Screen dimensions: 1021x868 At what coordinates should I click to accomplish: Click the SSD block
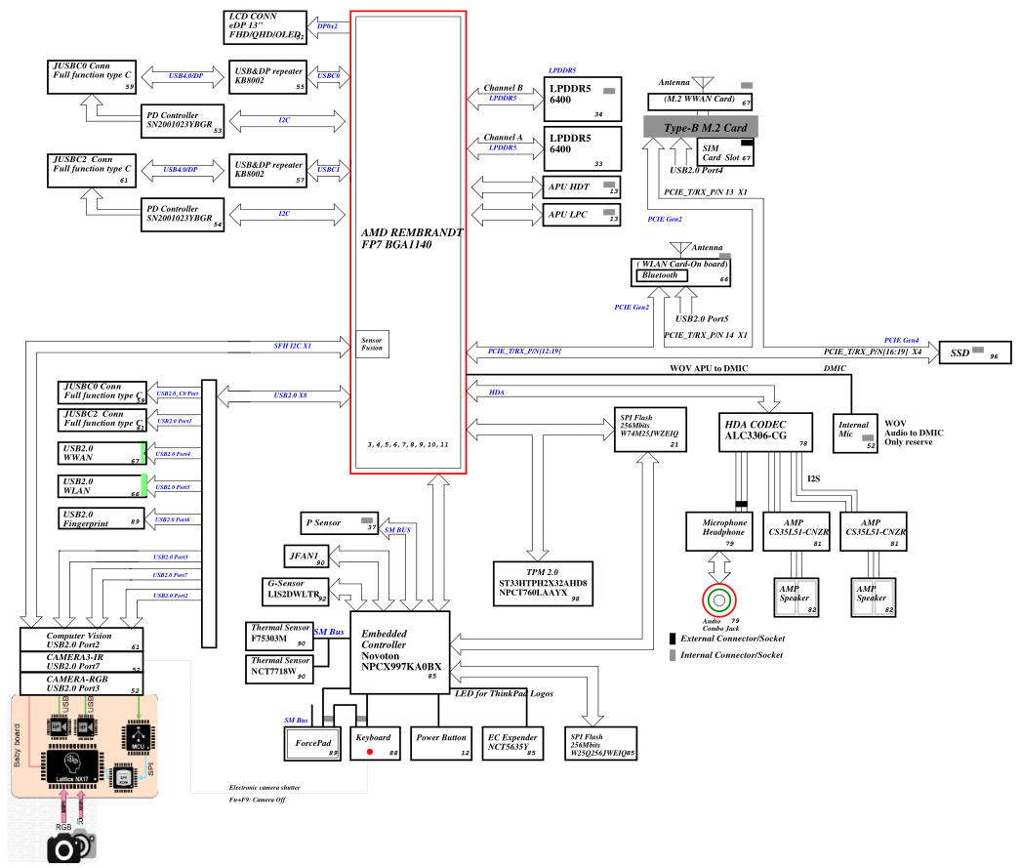tap(973, 352)
